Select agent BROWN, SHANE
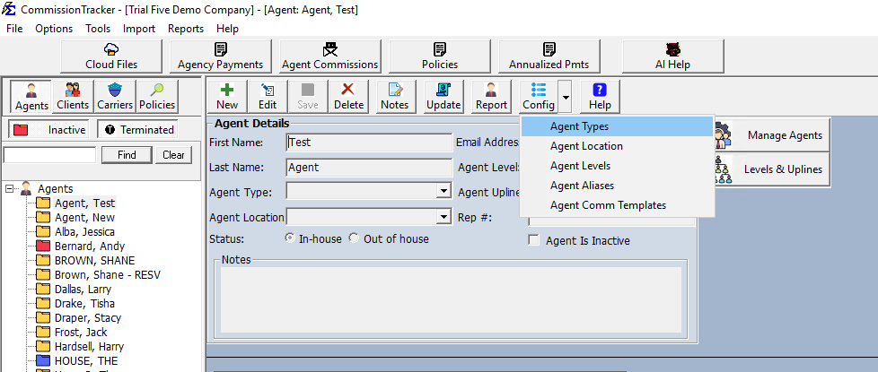878x372 pixels. pyautogui.click(x=94, y=261)
